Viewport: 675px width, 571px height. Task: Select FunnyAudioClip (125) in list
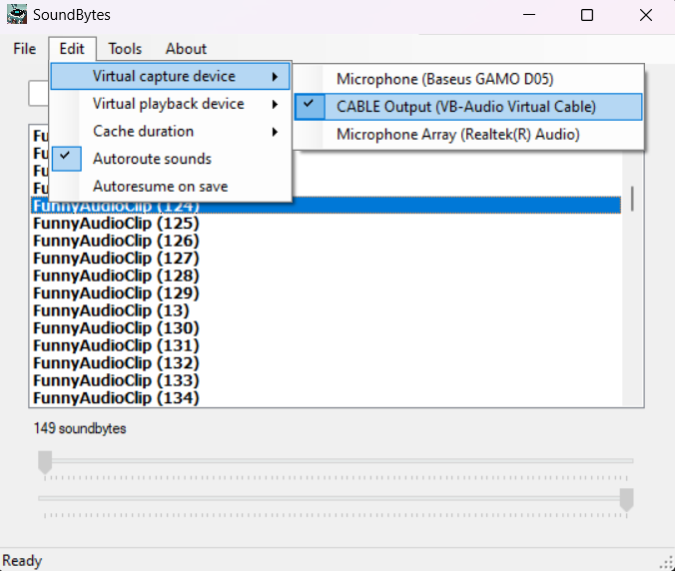116,224
